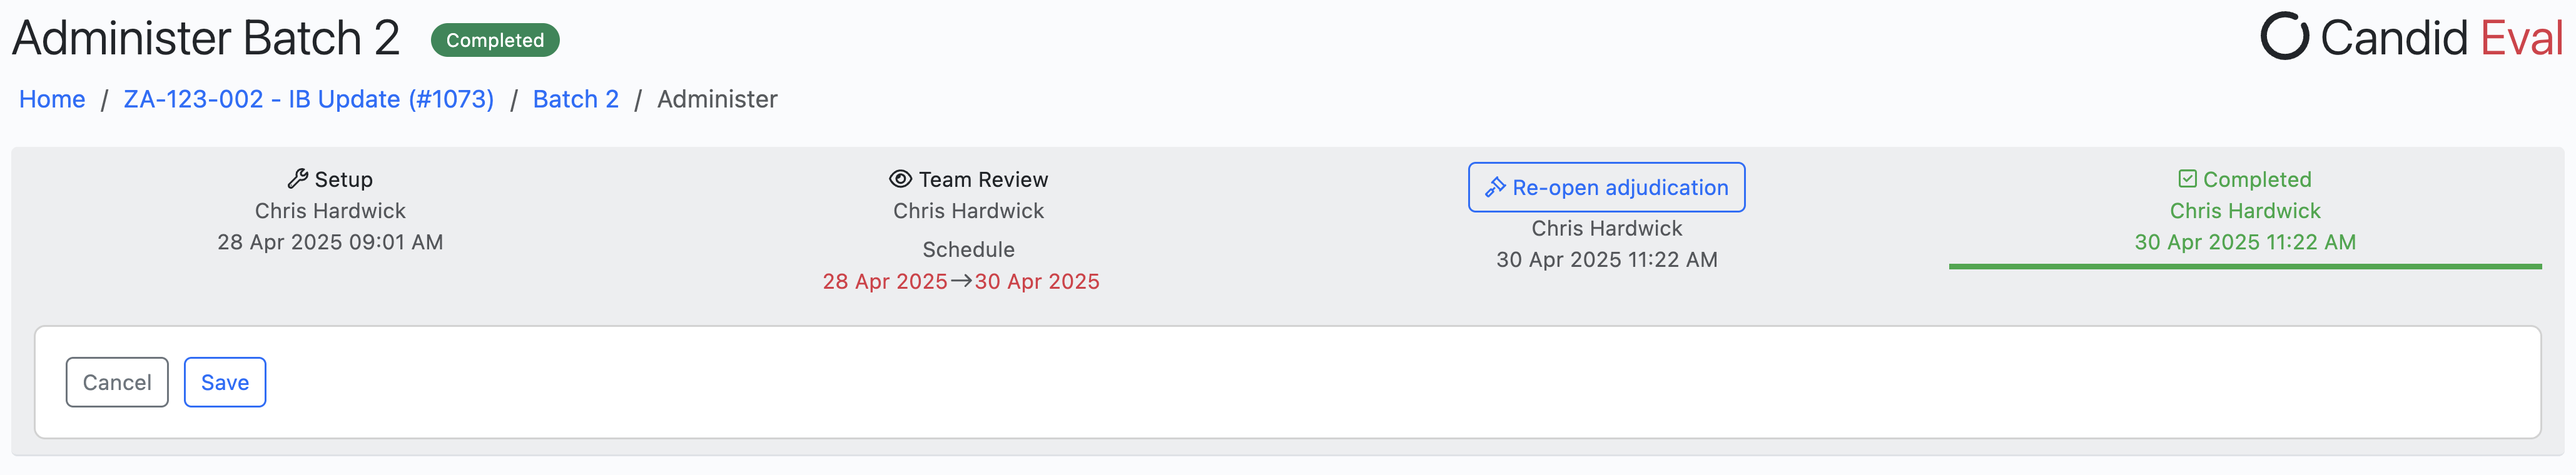Select the Setup step label

[343, 179]
